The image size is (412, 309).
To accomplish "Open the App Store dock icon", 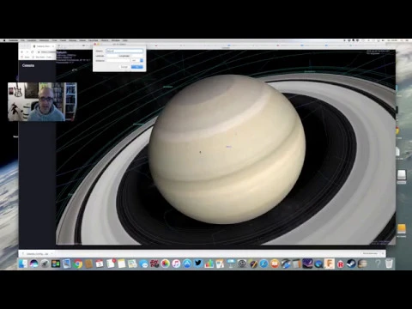I will pyautogui.click(x=187, y=264).
